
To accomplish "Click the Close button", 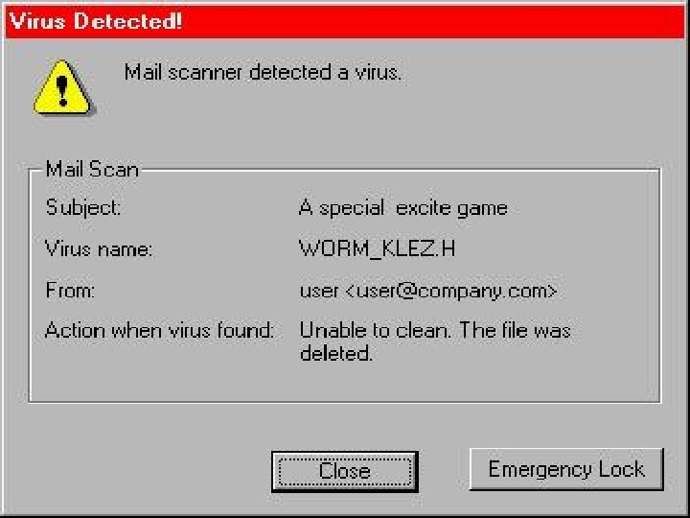I will click(345, 471).
